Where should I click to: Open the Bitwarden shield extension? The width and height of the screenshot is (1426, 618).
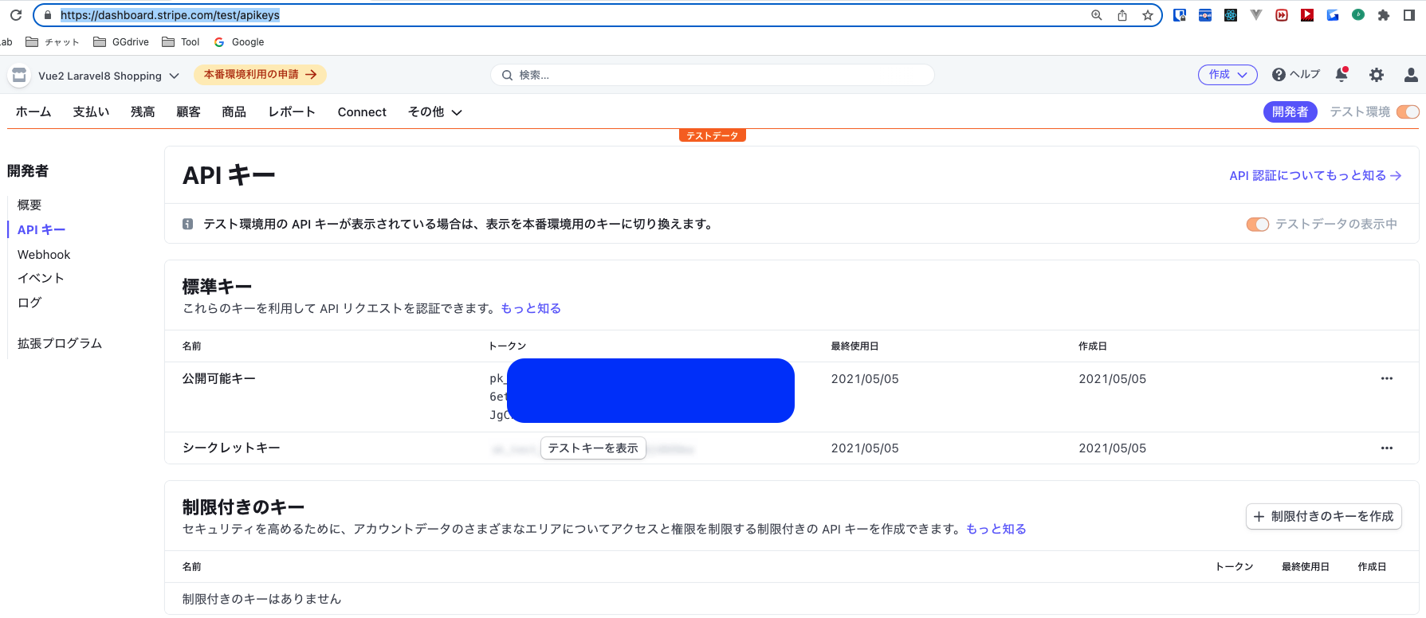pyautogui.click(x=1180, y=15)
